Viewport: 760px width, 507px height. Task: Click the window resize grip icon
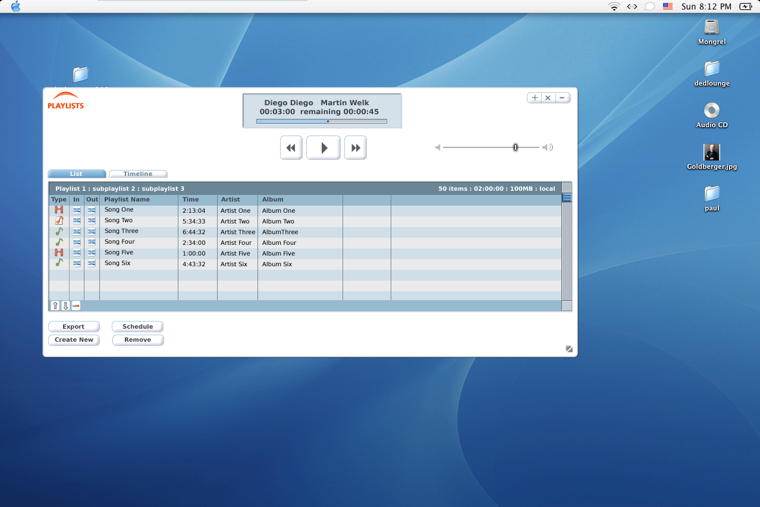coord(569,349)
